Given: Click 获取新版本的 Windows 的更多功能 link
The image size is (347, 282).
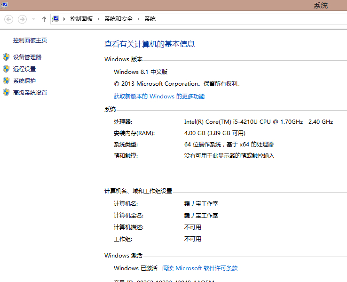Looking at the screenshot, I should point(159,97).
